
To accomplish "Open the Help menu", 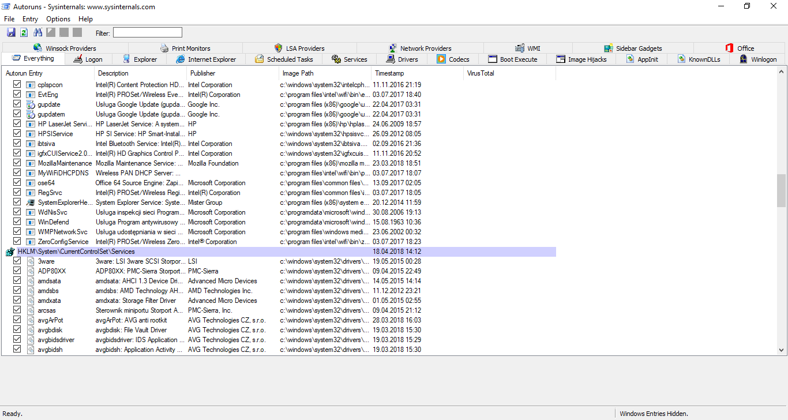I will point(85,19).
